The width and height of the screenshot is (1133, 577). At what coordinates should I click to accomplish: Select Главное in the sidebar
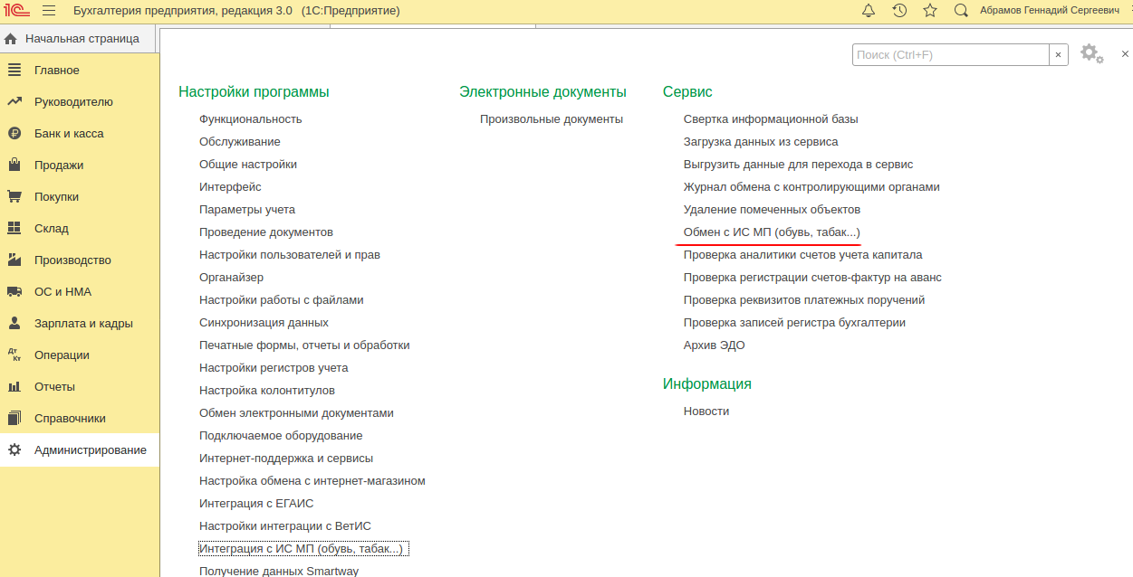pos(57,70)
